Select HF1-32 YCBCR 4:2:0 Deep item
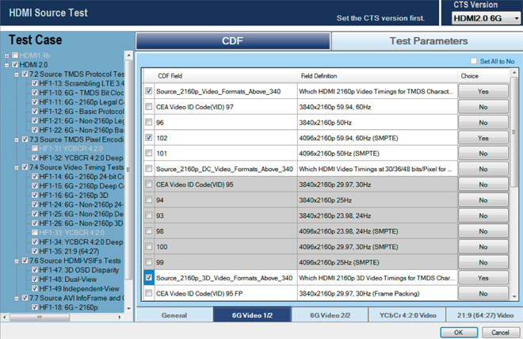The width and height of the screenshot is (523, 339). [81, 158]
